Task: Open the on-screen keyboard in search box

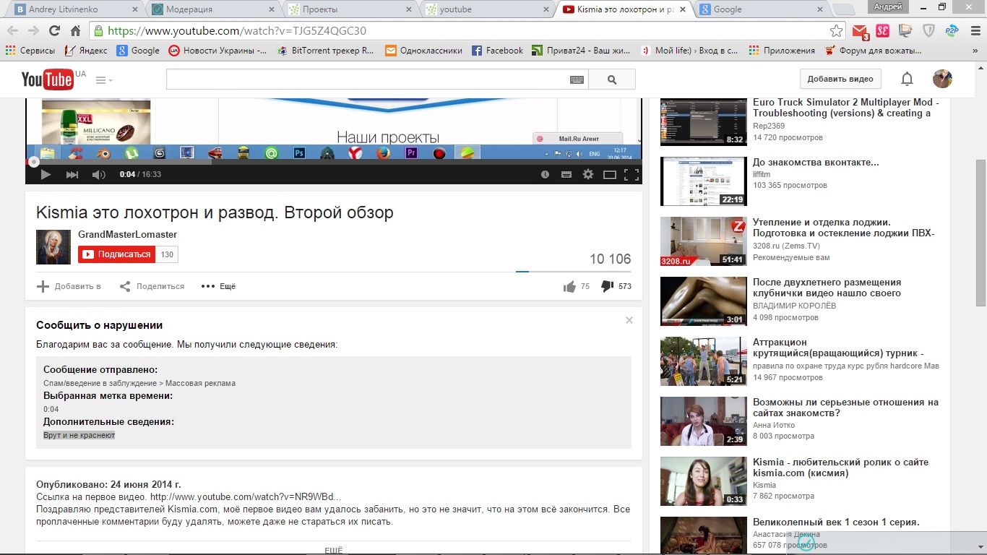Action: point(577,80)
